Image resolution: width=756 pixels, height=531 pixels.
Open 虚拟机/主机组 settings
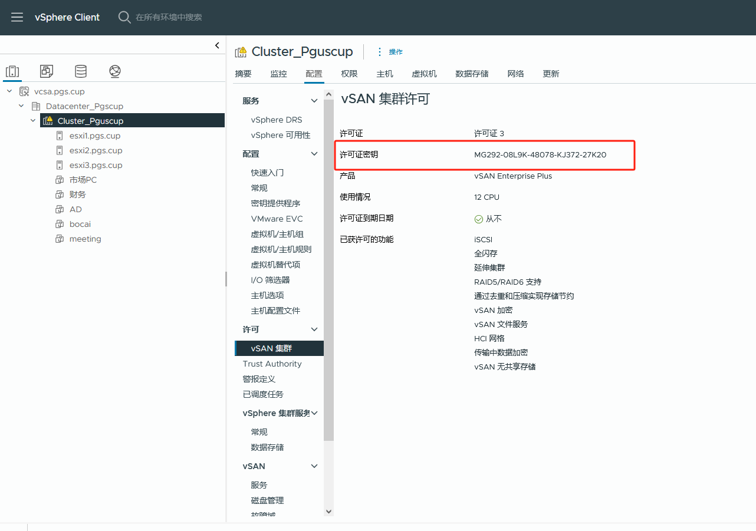pos(277,234)
